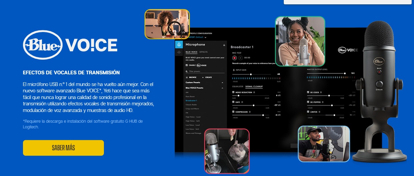Viewport: 414px width, 176px height.
Task: Open the Desktop: Default profile dropdown
Action: click(197, 37)
